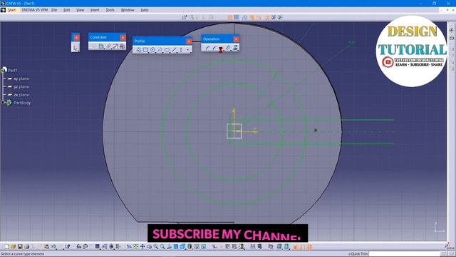Select the Rectangle tool in Profile toolbar
Screen dimensions: 456x257
click(145, 50)
